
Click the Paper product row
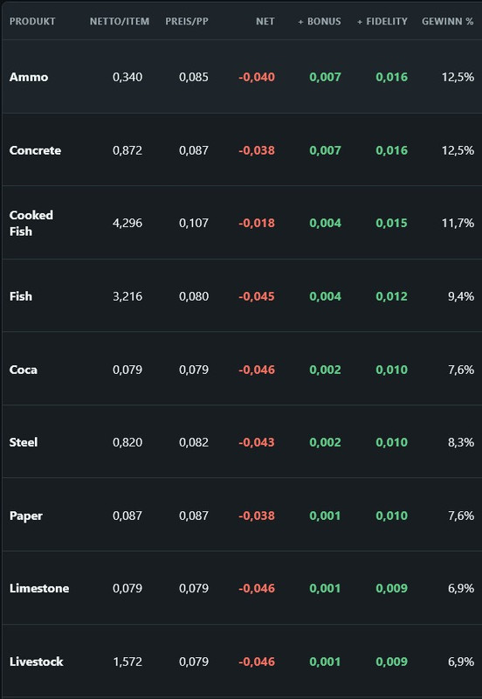tap(241, 516)
